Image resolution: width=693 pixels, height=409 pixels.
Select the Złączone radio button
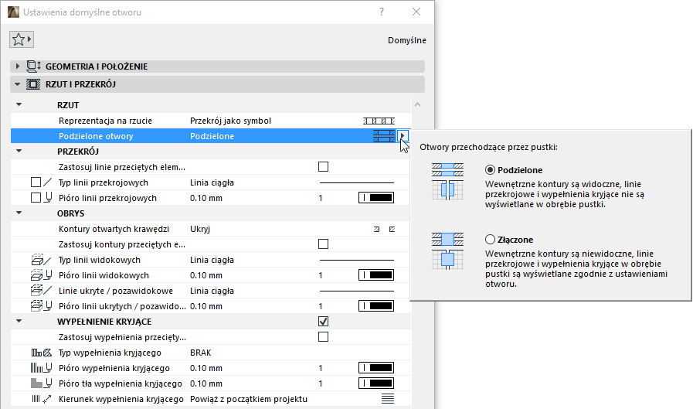pyautogui.click(x=490, y=239)
